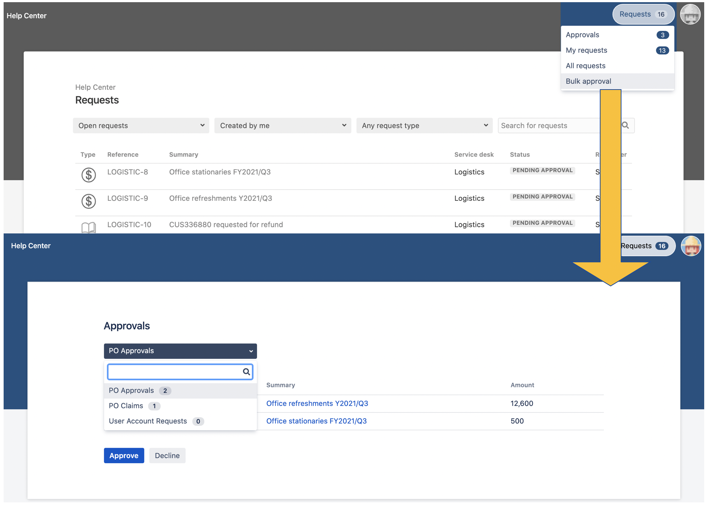
Task: Click the blue Approve button
Action: point(124,456)
